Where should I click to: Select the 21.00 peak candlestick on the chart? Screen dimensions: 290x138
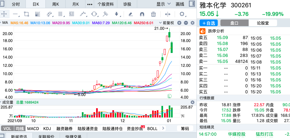tap(169, 34)
